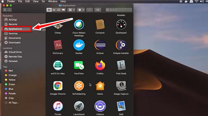Click the Wi-Fi status icon
208x116 pixels.
(x=197, y=2)
